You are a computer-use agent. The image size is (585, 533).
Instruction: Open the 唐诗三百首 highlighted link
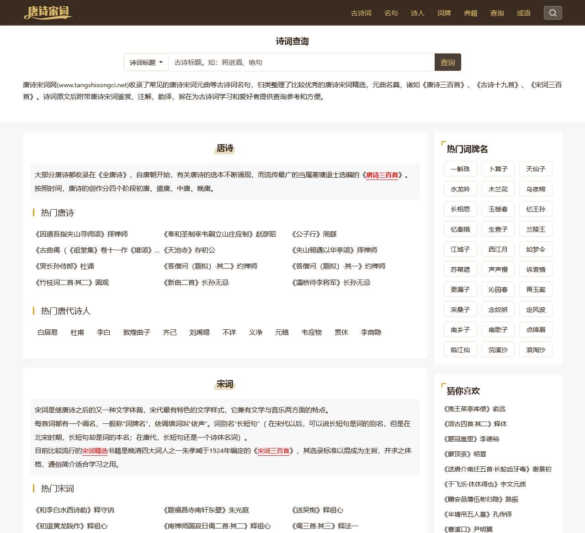(x=382, y=174)
